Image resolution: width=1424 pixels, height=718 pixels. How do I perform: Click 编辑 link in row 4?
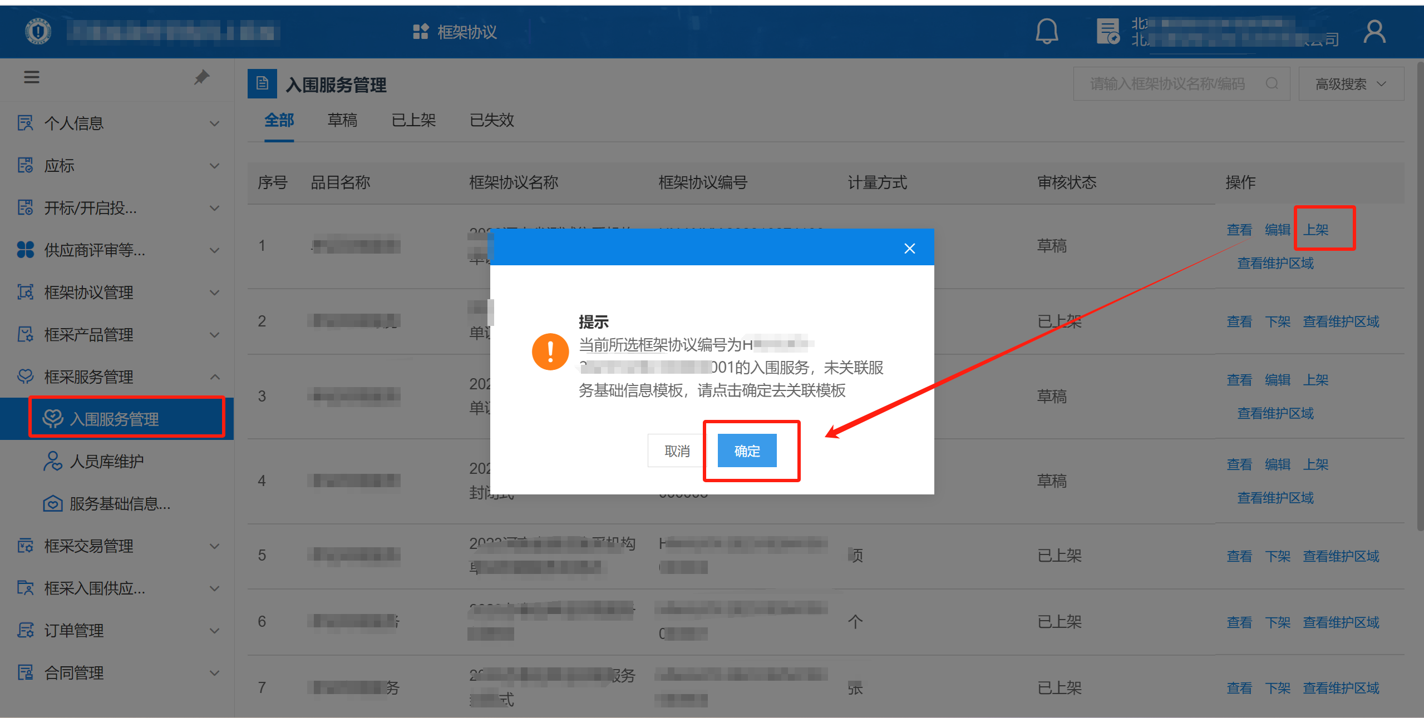(1277, 464)
